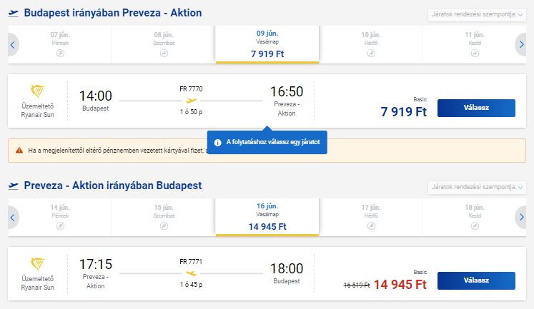This screenshot has height=309, width=534.
Task: Click Ryanair harp logo on FR 7770 flight
Action: coord(37,91)
